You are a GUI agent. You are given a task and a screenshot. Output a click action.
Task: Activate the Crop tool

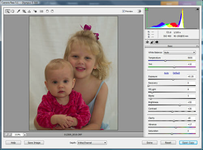[x=24, y=11]
